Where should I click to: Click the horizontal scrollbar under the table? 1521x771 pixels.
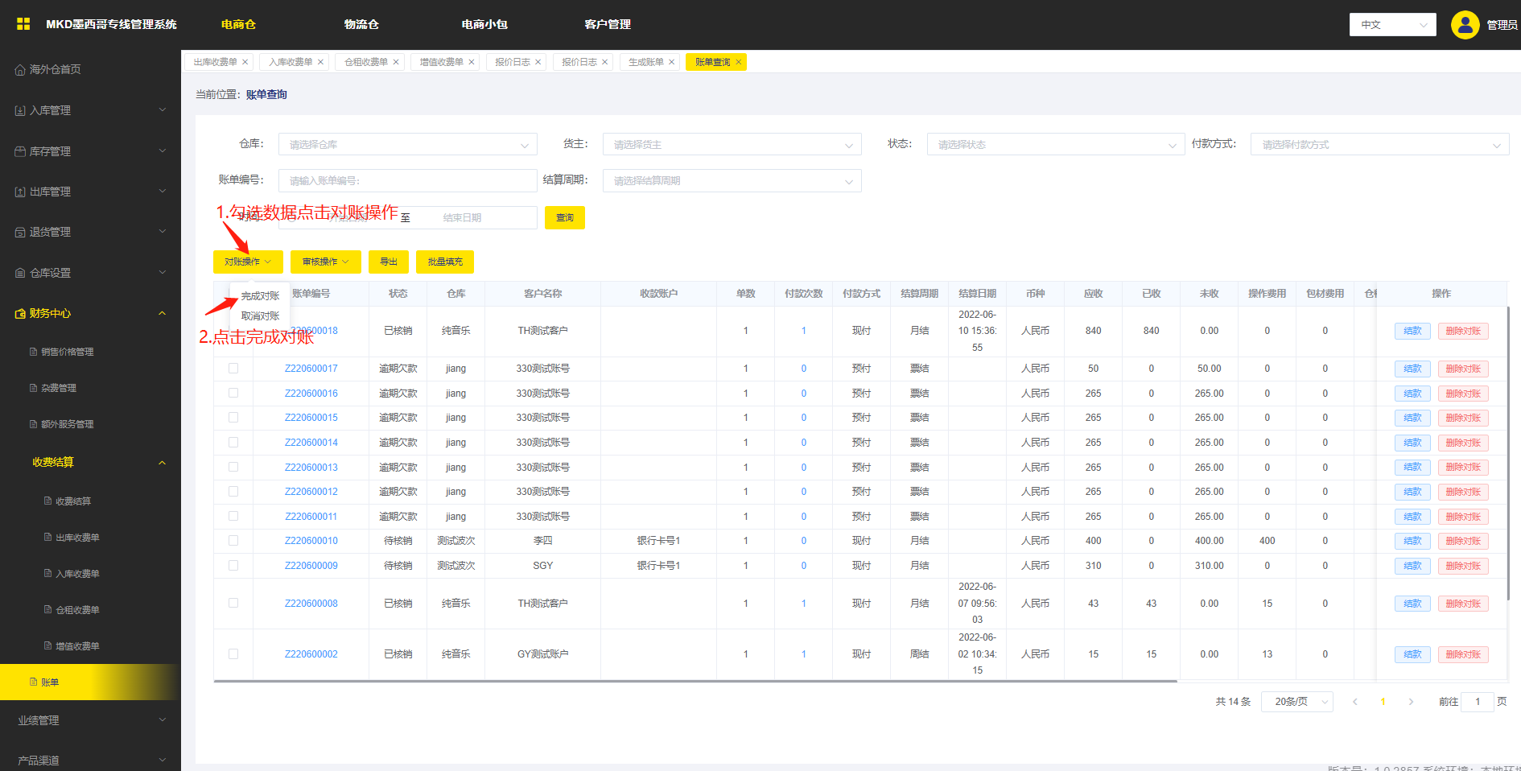point(695,682)
